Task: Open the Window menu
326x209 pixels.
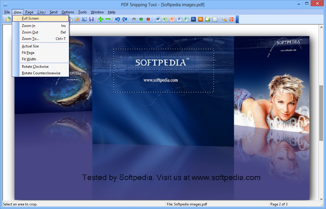Action: (x=97, y=12)
